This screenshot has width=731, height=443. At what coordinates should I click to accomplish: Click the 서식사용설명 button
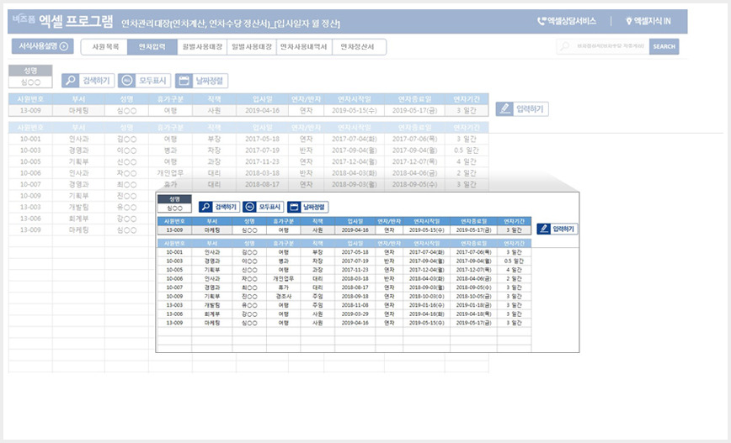(x=43, y=46)
